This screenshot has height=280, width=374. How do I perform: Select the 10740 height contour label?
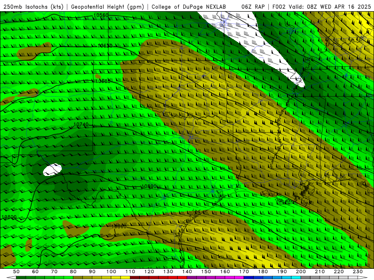click(x=81, y=124)
